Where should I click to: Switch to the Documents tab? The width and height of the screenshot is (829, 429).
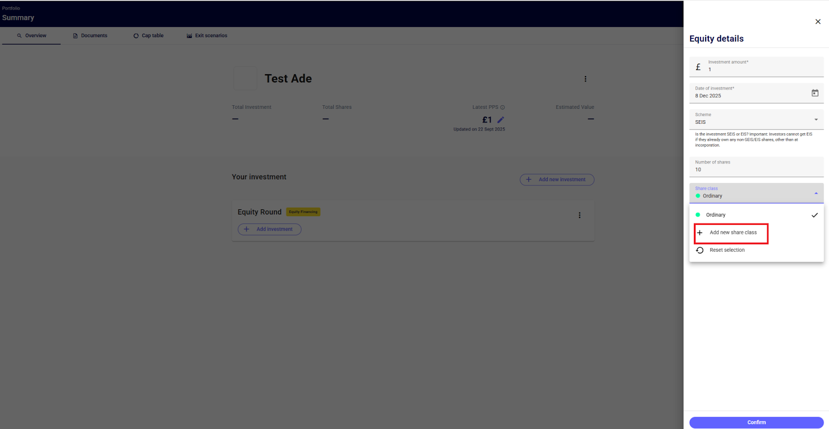click(90, 36)
